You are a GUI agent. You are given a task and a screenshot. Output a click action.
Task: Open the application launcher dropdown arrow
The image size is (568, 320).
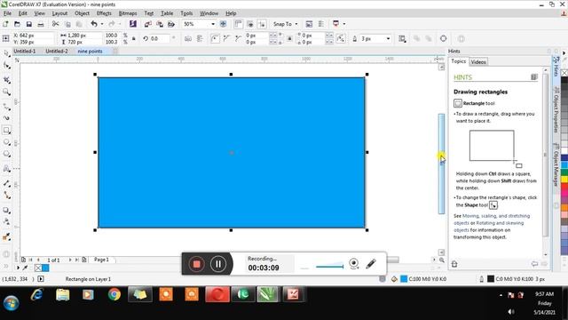(x=344, y=24)
